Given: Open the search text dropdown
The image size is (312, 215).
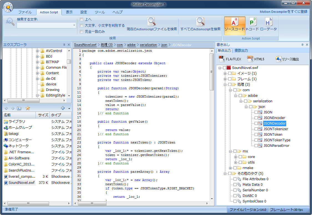Looking at the screenshot, I should (x=74, y=25).
